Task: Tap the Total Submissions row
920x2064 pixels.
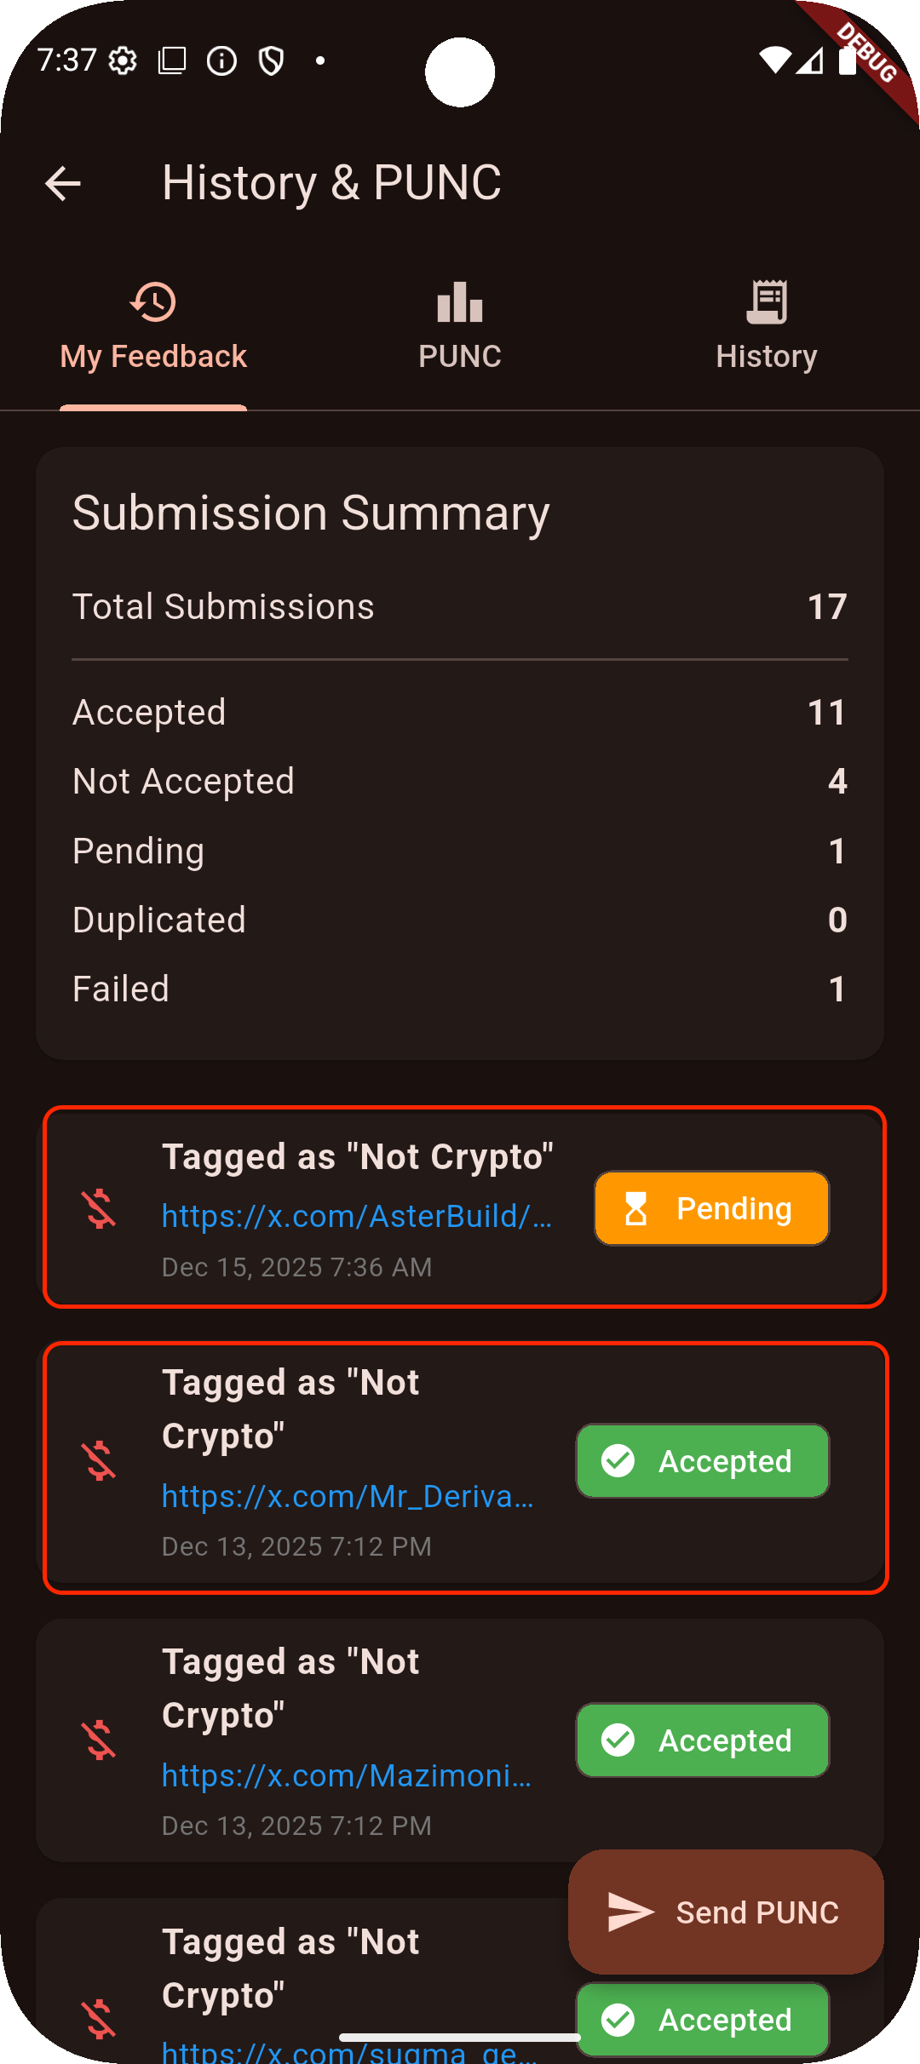Action: pos(460,607)
